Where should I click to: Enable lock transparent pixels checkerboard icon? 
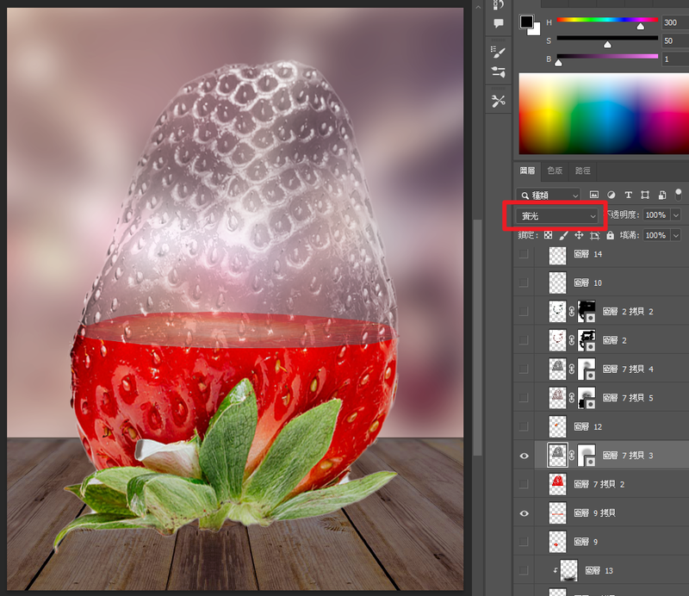coord(548,235)
